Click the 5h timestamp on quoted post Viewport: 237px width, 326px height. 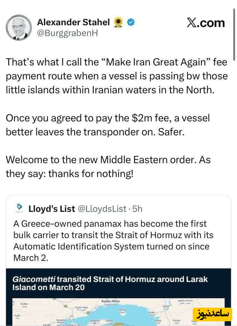coord(137,209)
